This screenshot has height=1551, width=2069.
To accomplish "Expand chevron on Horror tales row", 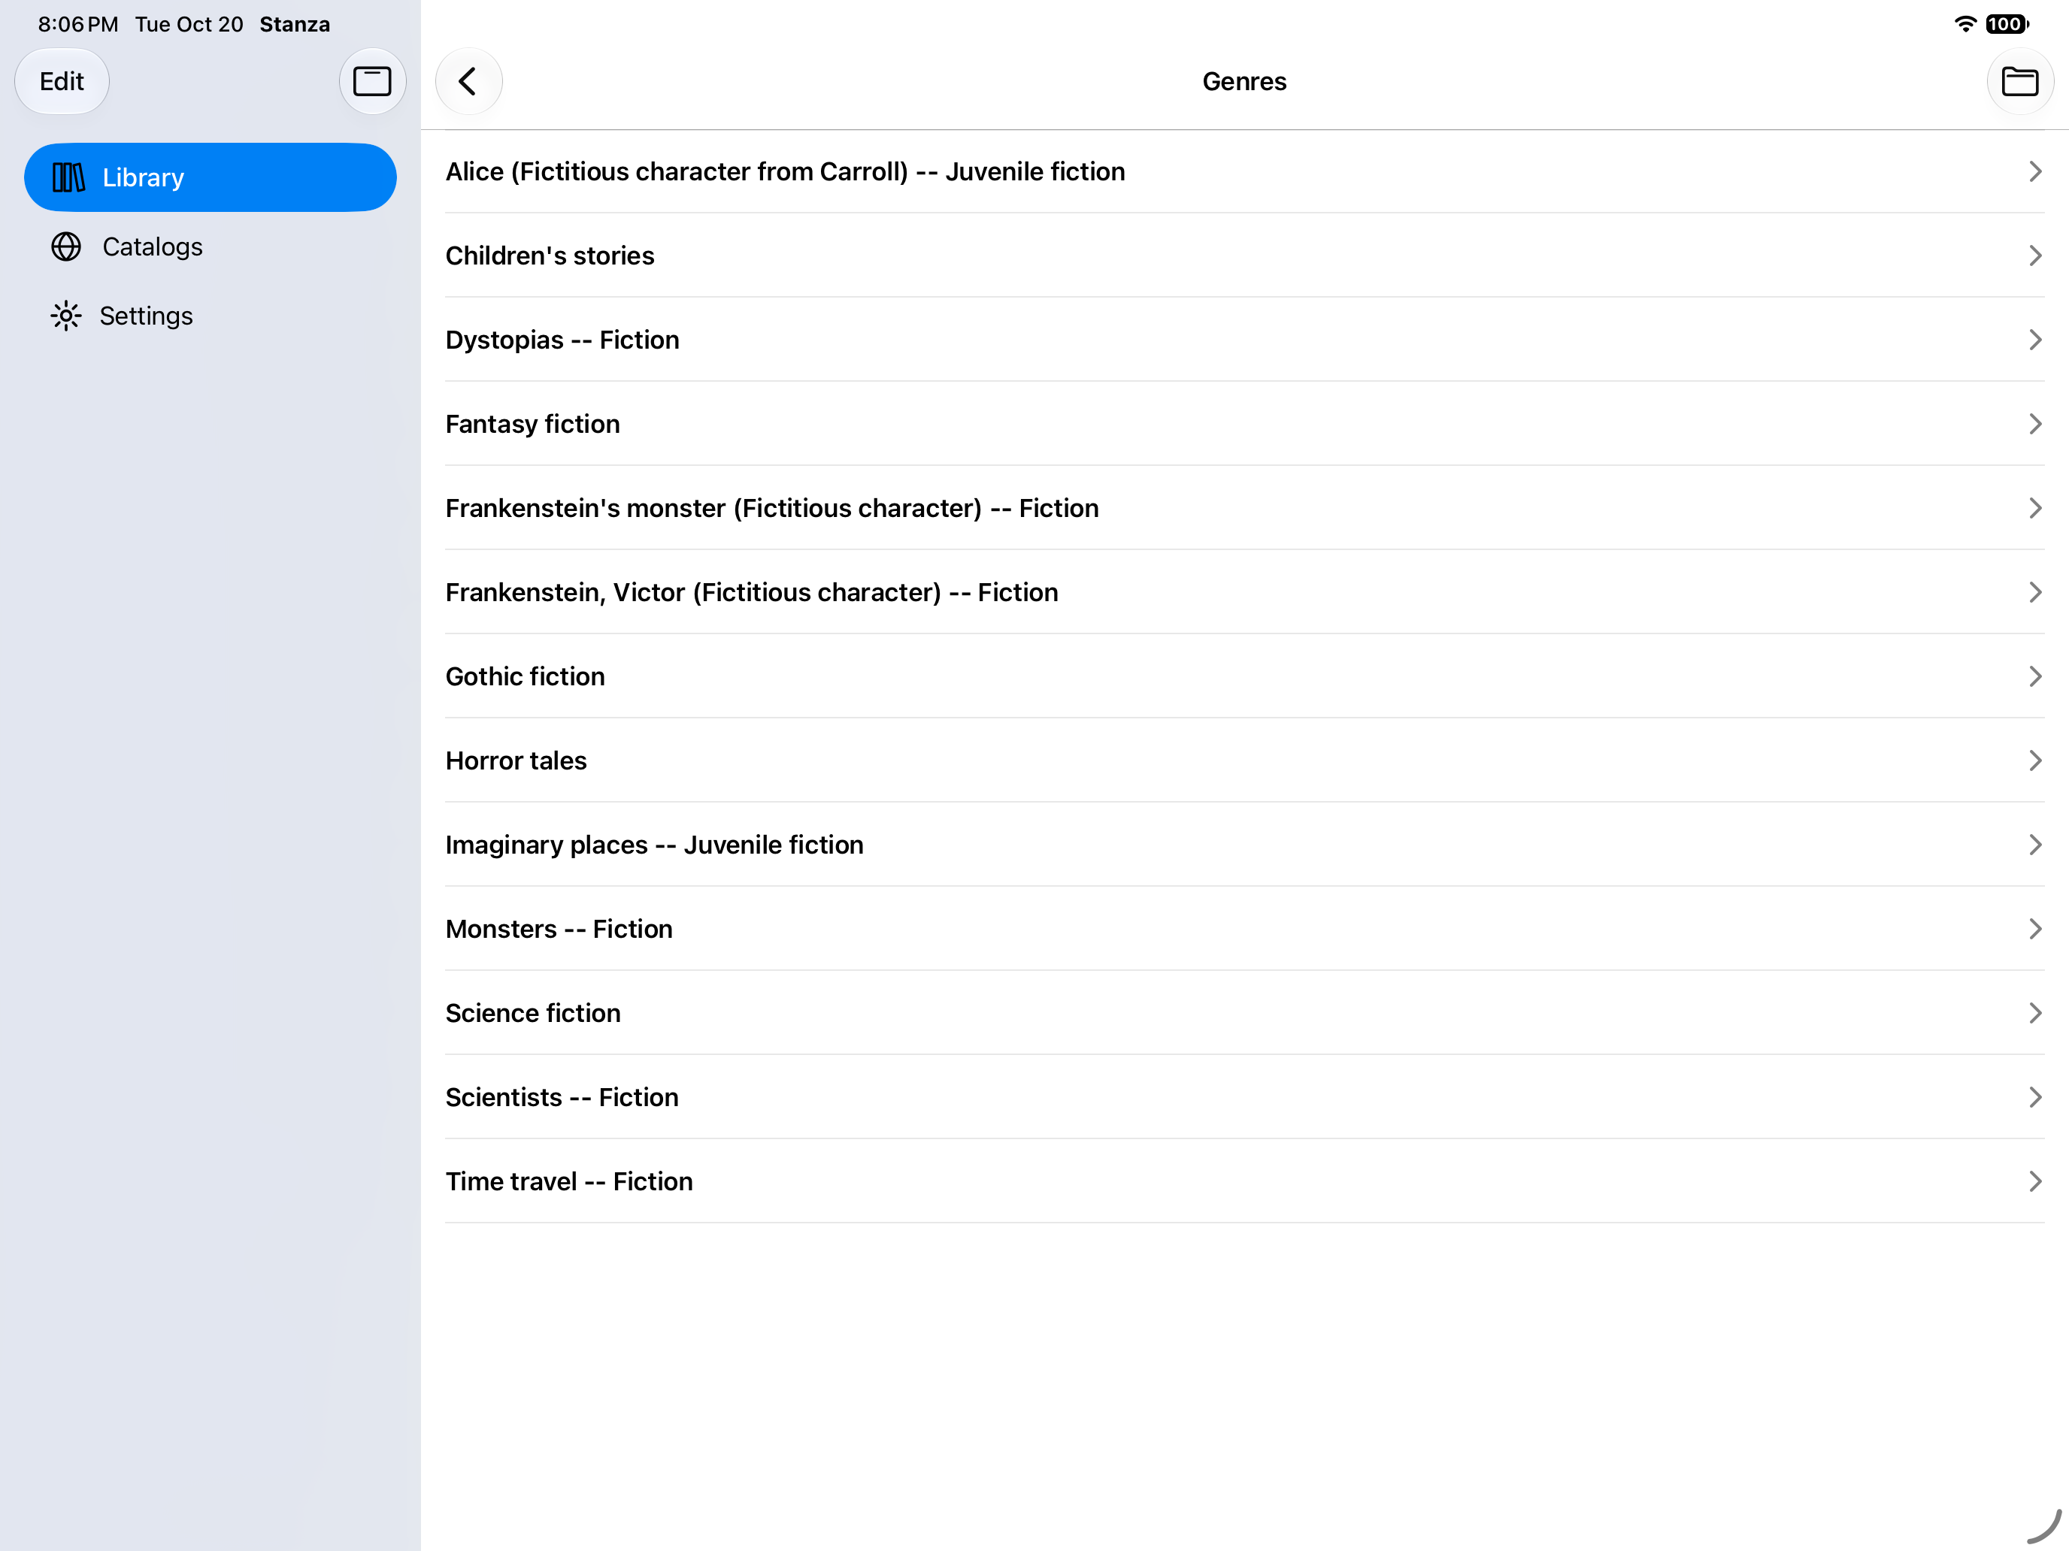I will point(2034,761).
